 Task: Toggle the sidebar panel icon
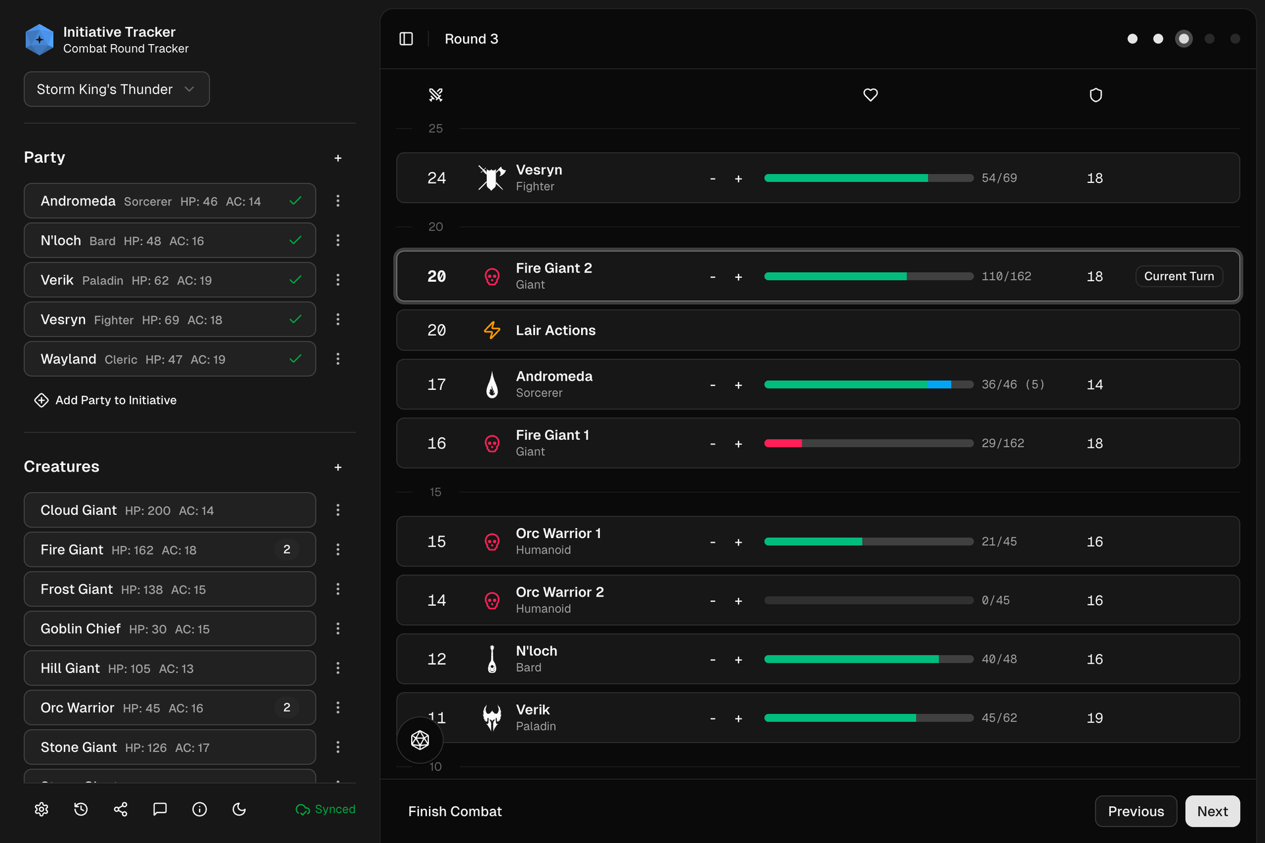click(x=406, y=39)
